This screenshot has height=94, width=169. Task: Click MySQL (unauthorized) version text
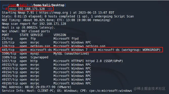tap(71, 54)
